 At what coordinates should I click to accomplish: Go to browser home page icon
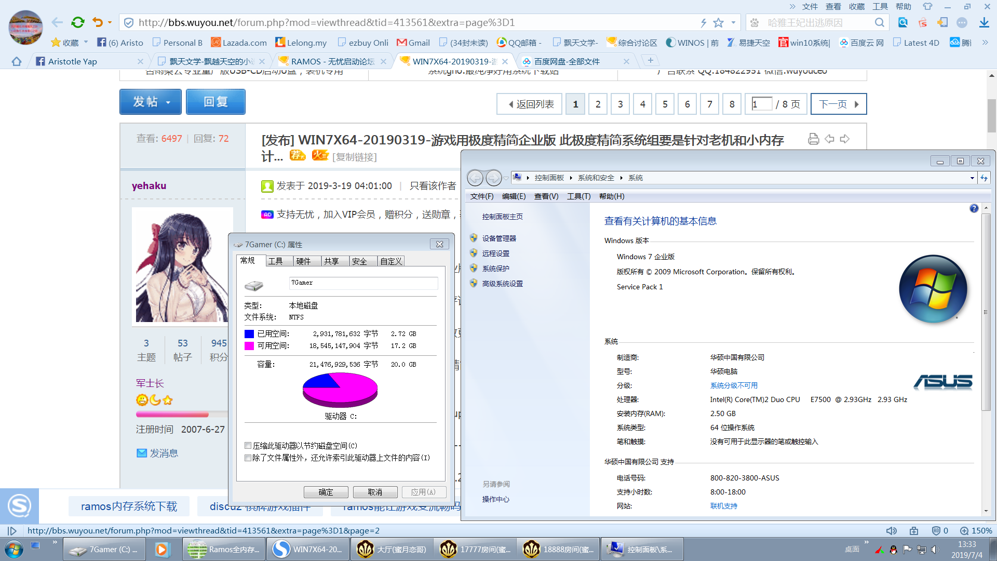point(17,61)
